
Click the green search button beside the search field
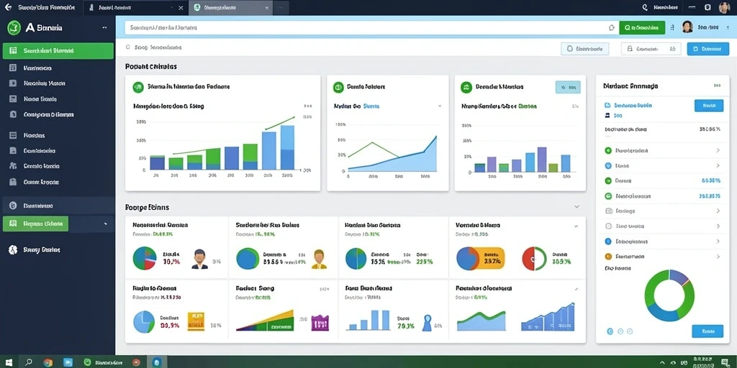pyautogui.click(x=642, y=28)
